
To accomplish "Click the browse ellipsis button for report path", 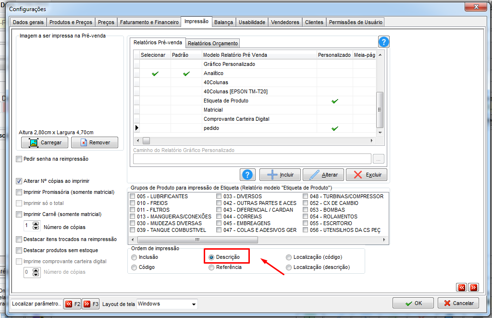I will tap(379, 159).
